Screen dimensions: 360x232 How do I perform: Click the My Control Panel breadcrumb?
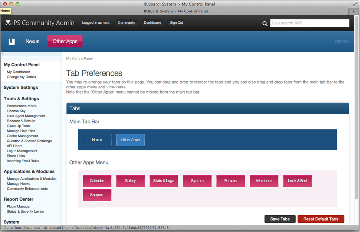click(79, 59)
